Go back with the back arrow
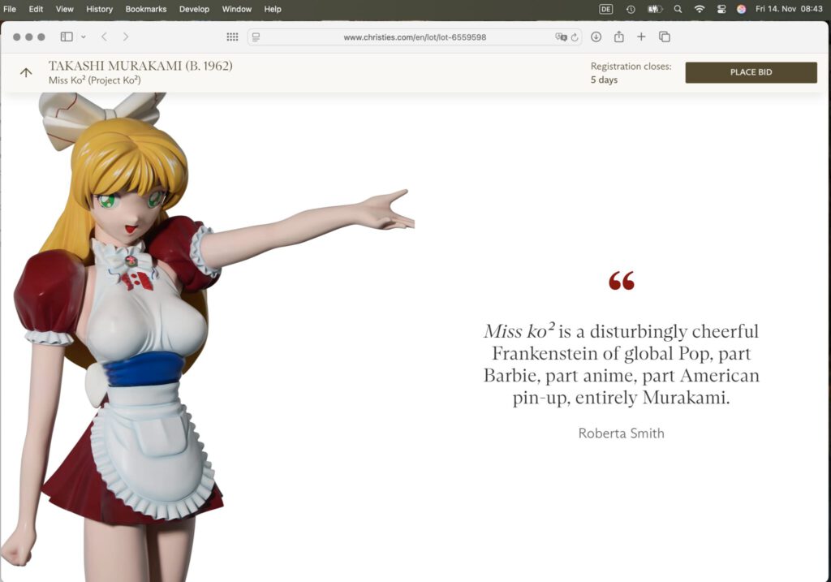 coord(104,37)
